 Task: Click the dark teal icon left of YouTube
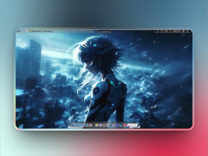121,125
